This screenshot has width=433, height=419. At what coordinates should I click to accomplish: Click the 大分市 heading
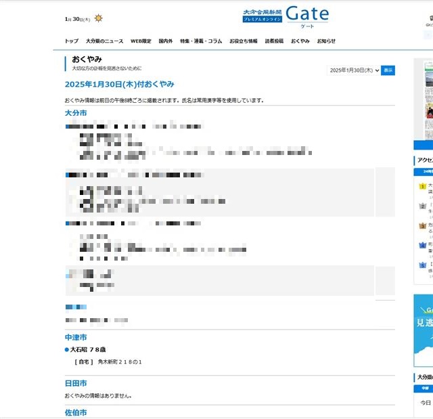pos(76,113)
